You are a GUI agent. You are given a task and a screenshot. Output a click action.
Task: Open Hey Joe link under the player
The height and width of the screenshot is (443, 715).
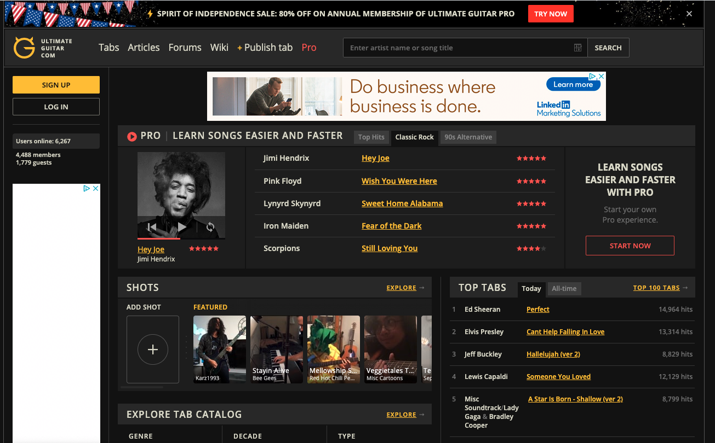pyautogui.click(x=151, y=249)
